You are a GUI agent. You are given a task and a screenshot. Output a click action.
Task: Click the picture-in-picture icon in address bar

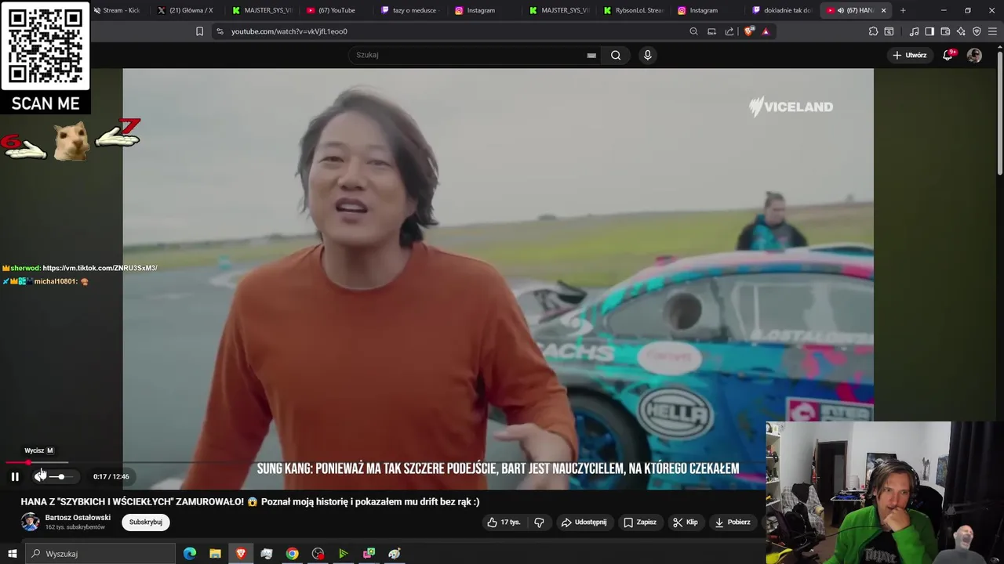711,31
